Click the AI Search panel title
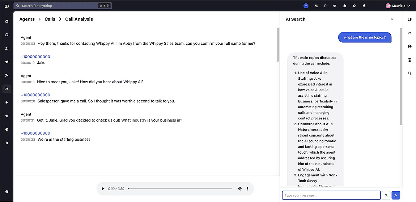This screenshot has width=416, height=202. pos(296,19)
